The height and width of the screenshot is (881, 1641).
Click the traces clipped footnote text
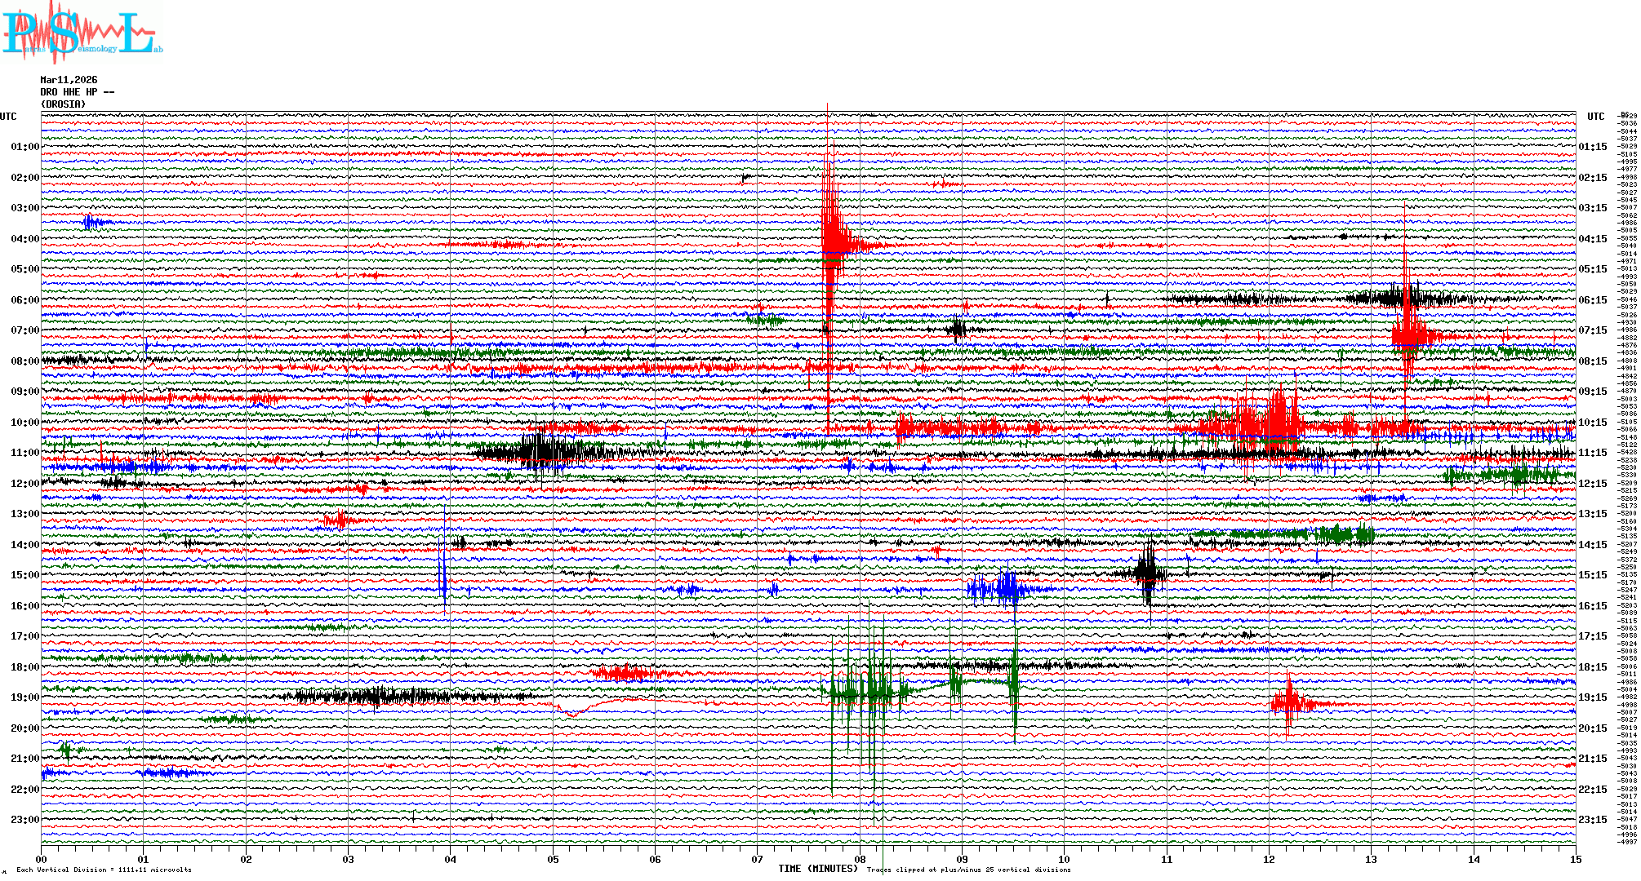click(x=968, y=870)
